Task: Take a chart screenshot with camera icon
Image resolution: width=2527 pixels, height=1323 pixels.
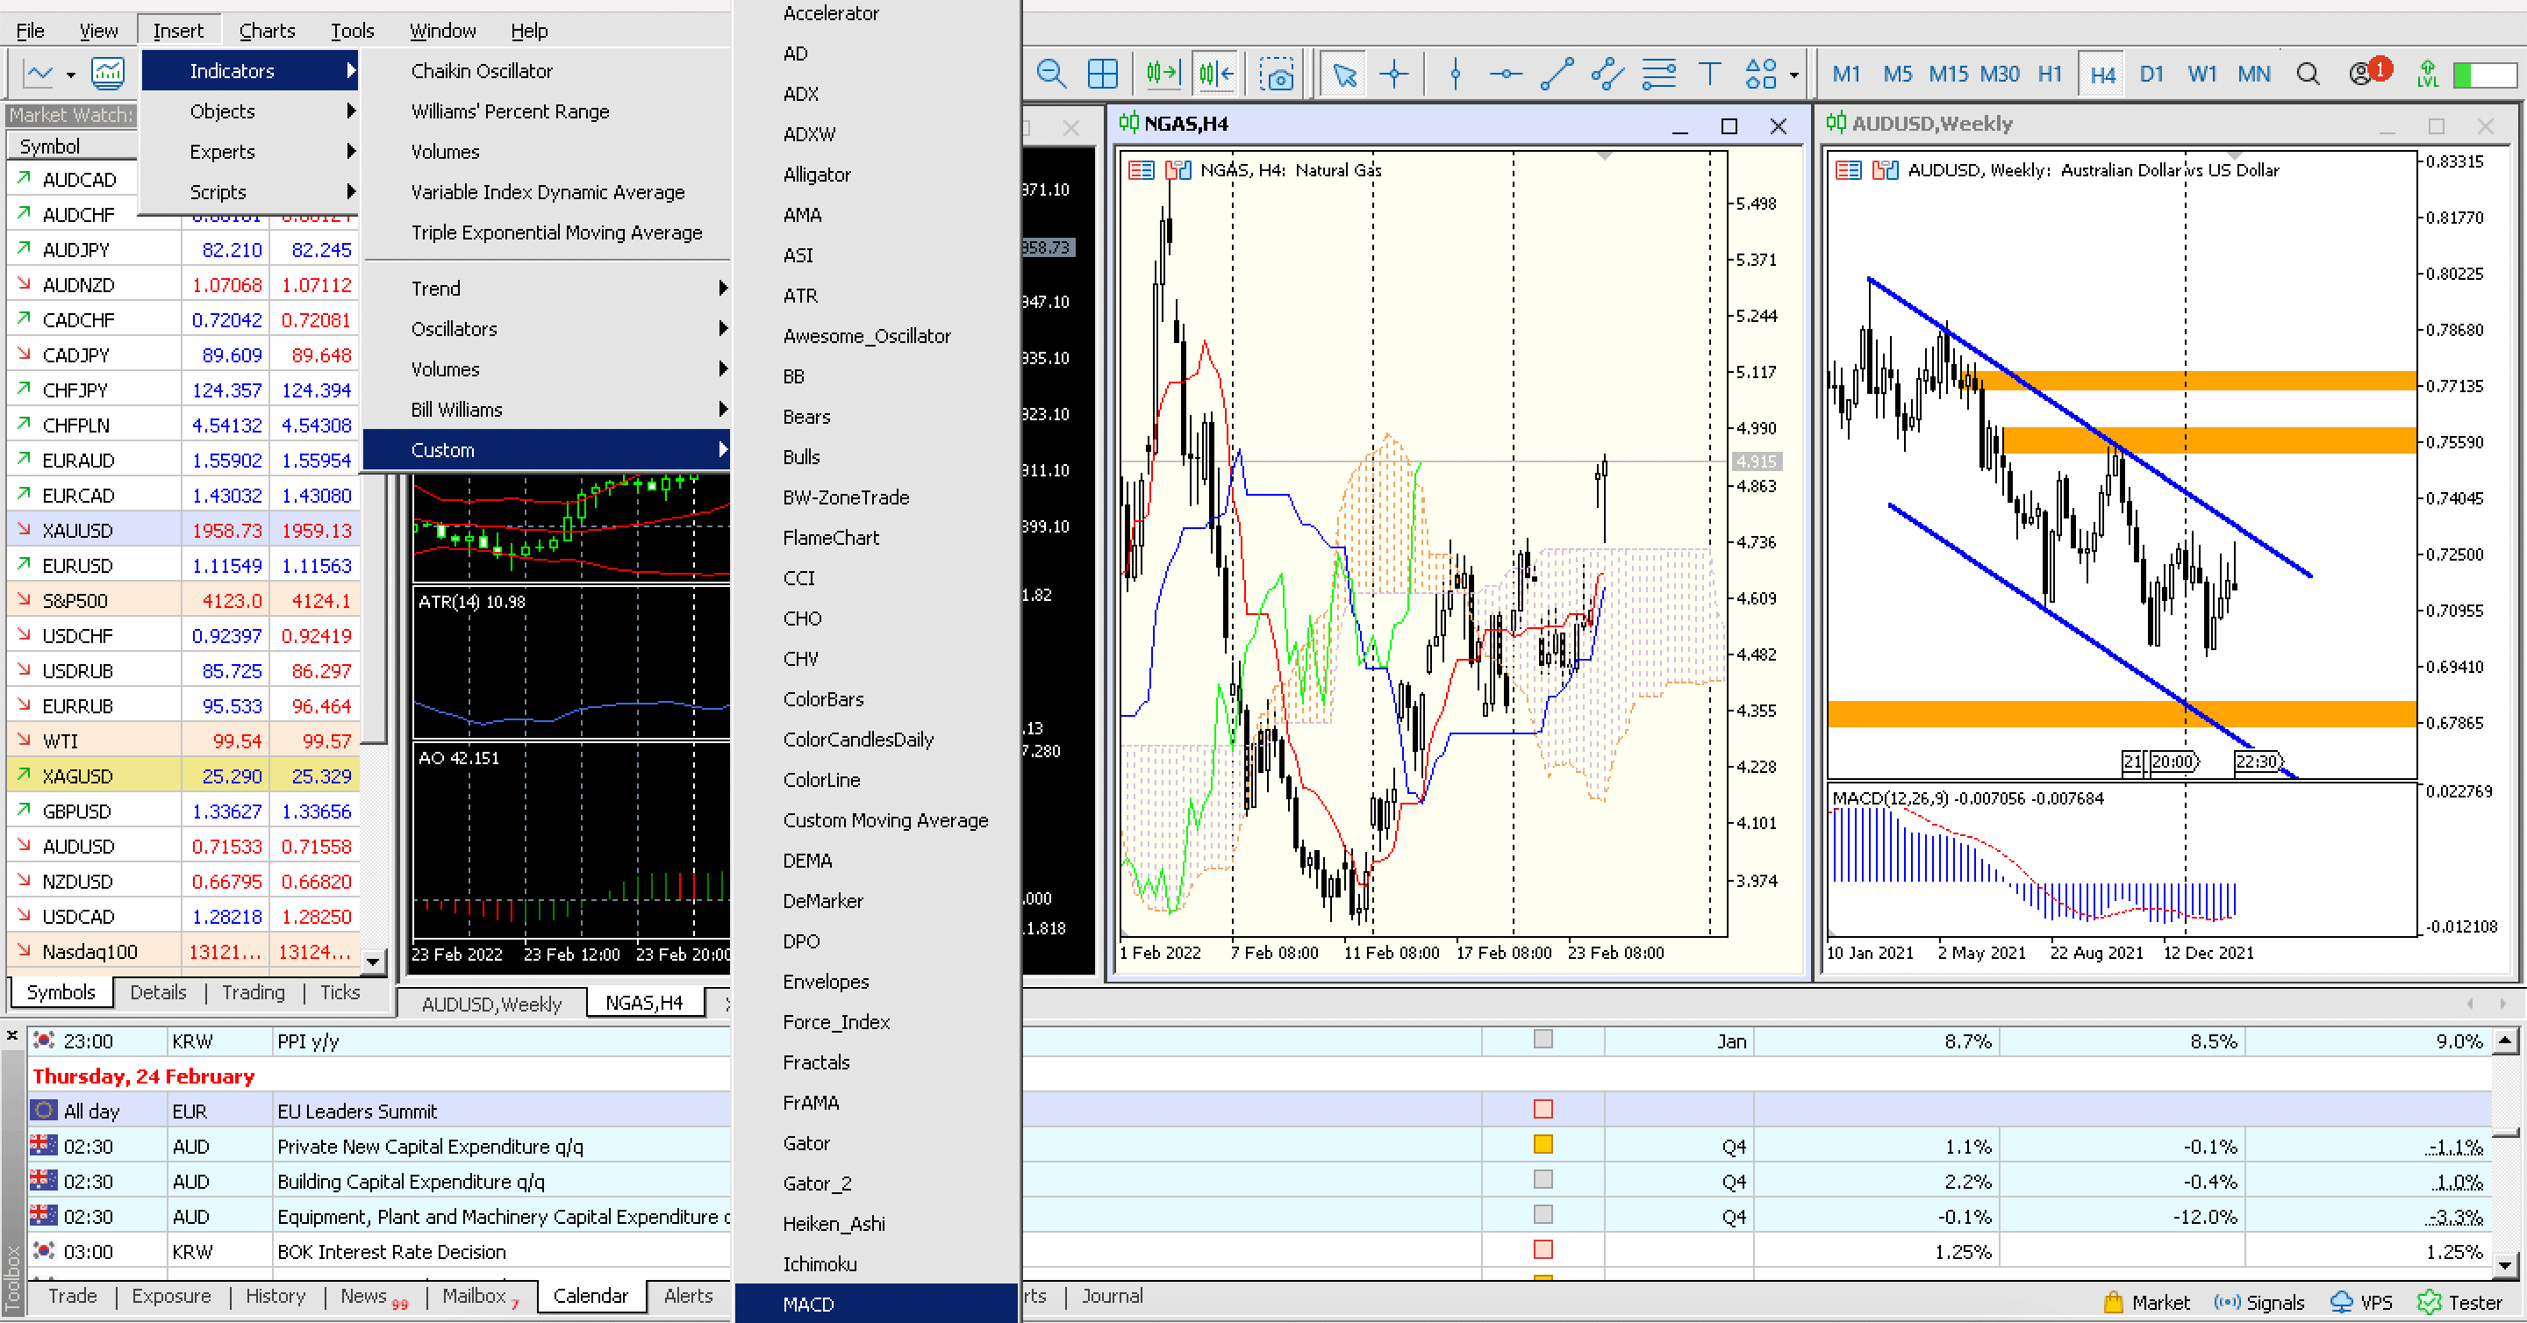Action: [x=1278, y=74]
